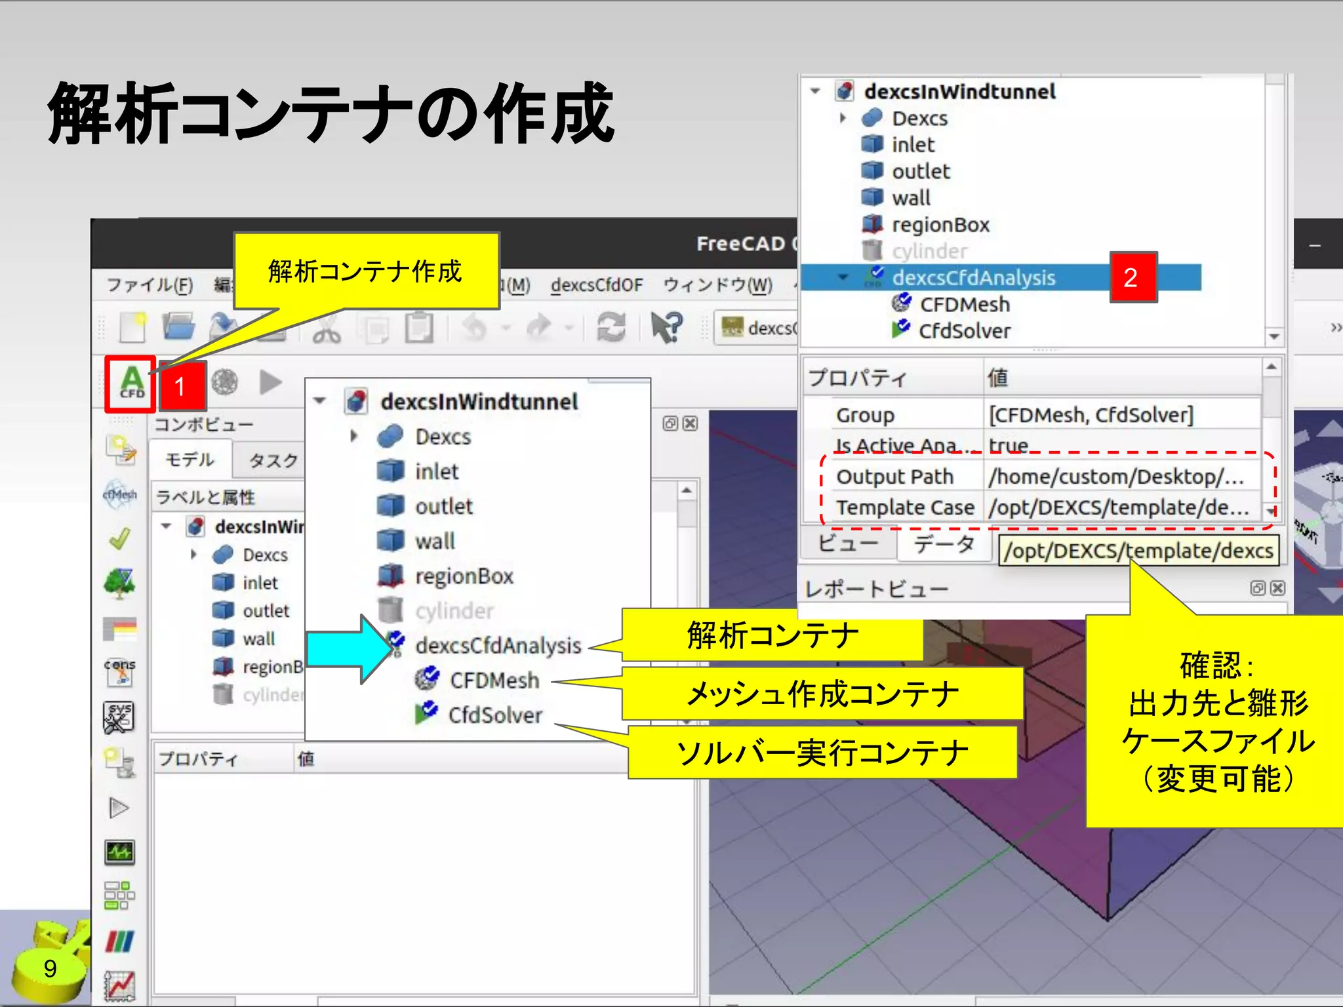This screenshot has width=1343, height=1007.
Task: Collapse dexcsInWindtunnel in the top-right tree
Action: [815, 91]
